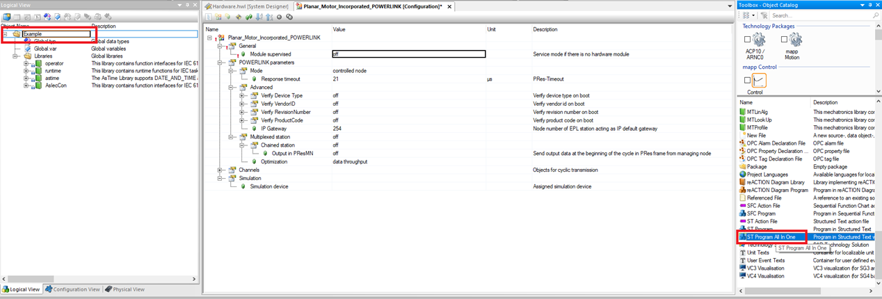
Task: Open the toolbox view mode dropdown arrow
Action: [x=754, y=15]
